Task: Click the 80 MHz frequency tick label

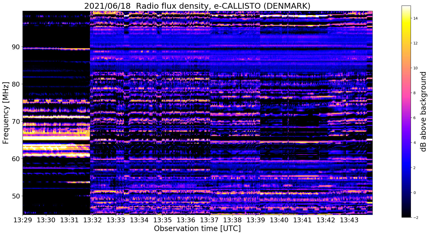Action: (x=16, y=84)
